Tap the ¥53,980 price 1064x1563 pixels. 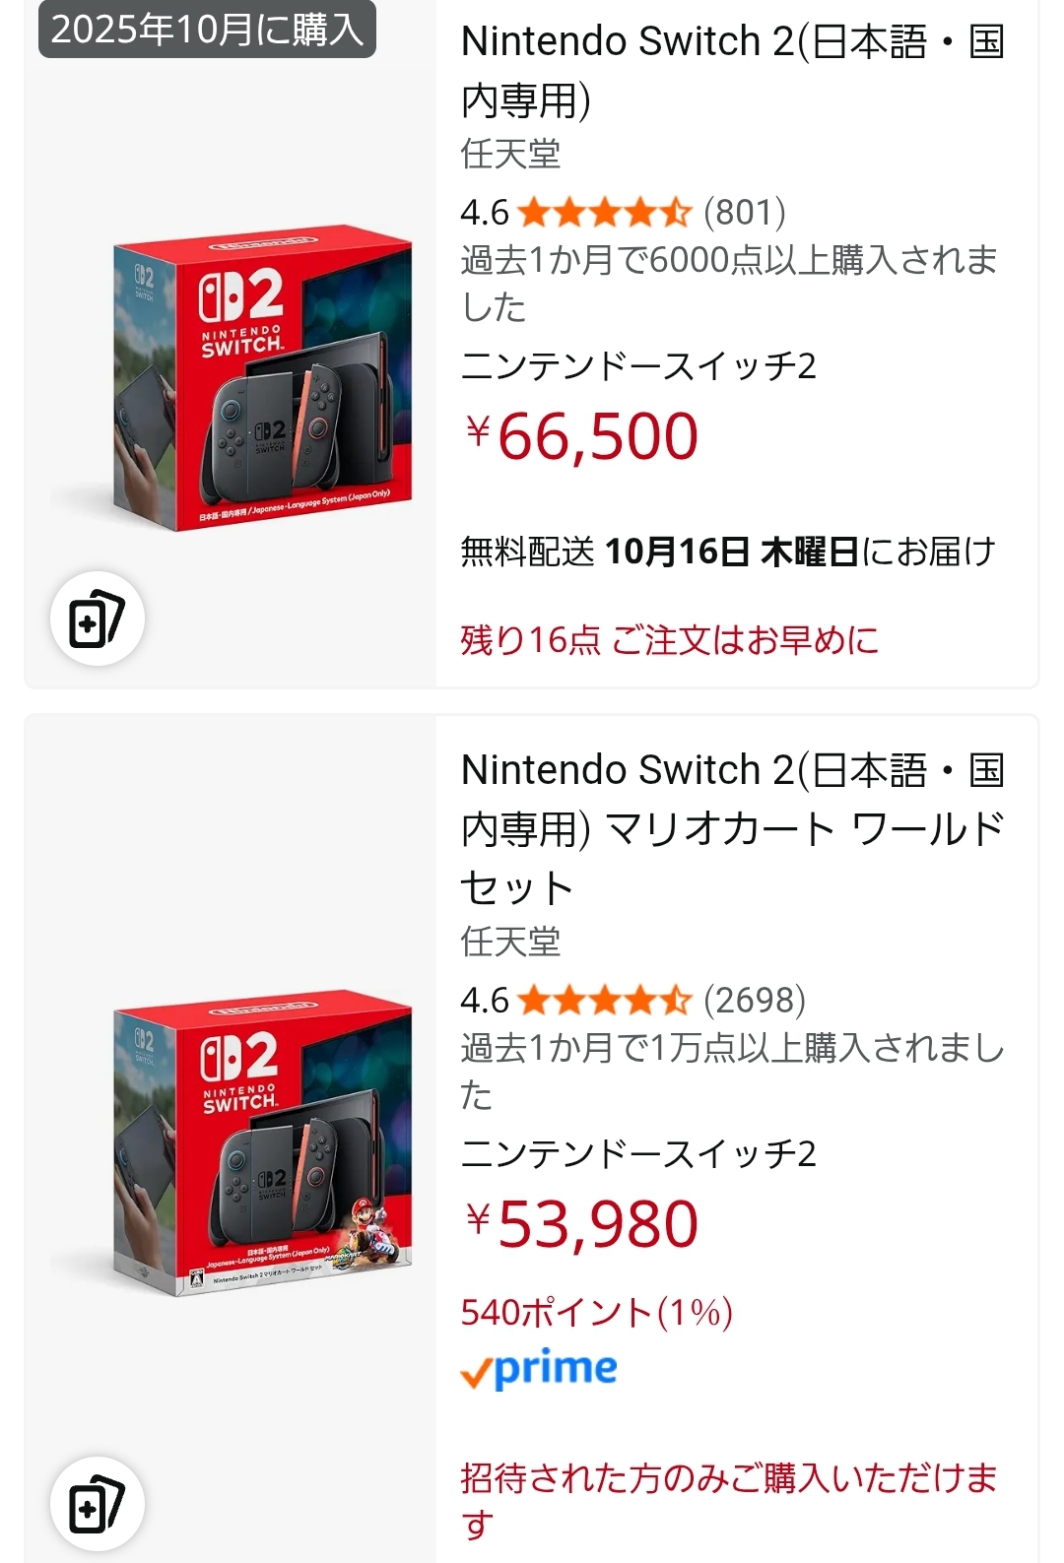click(x=582, y=1224)
